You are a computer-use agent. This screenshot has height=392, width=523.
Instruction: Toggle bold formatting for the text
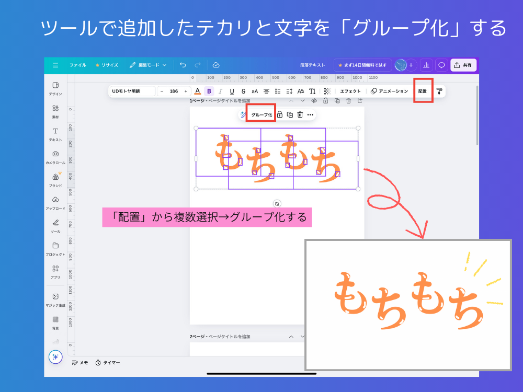click(208, 91)
